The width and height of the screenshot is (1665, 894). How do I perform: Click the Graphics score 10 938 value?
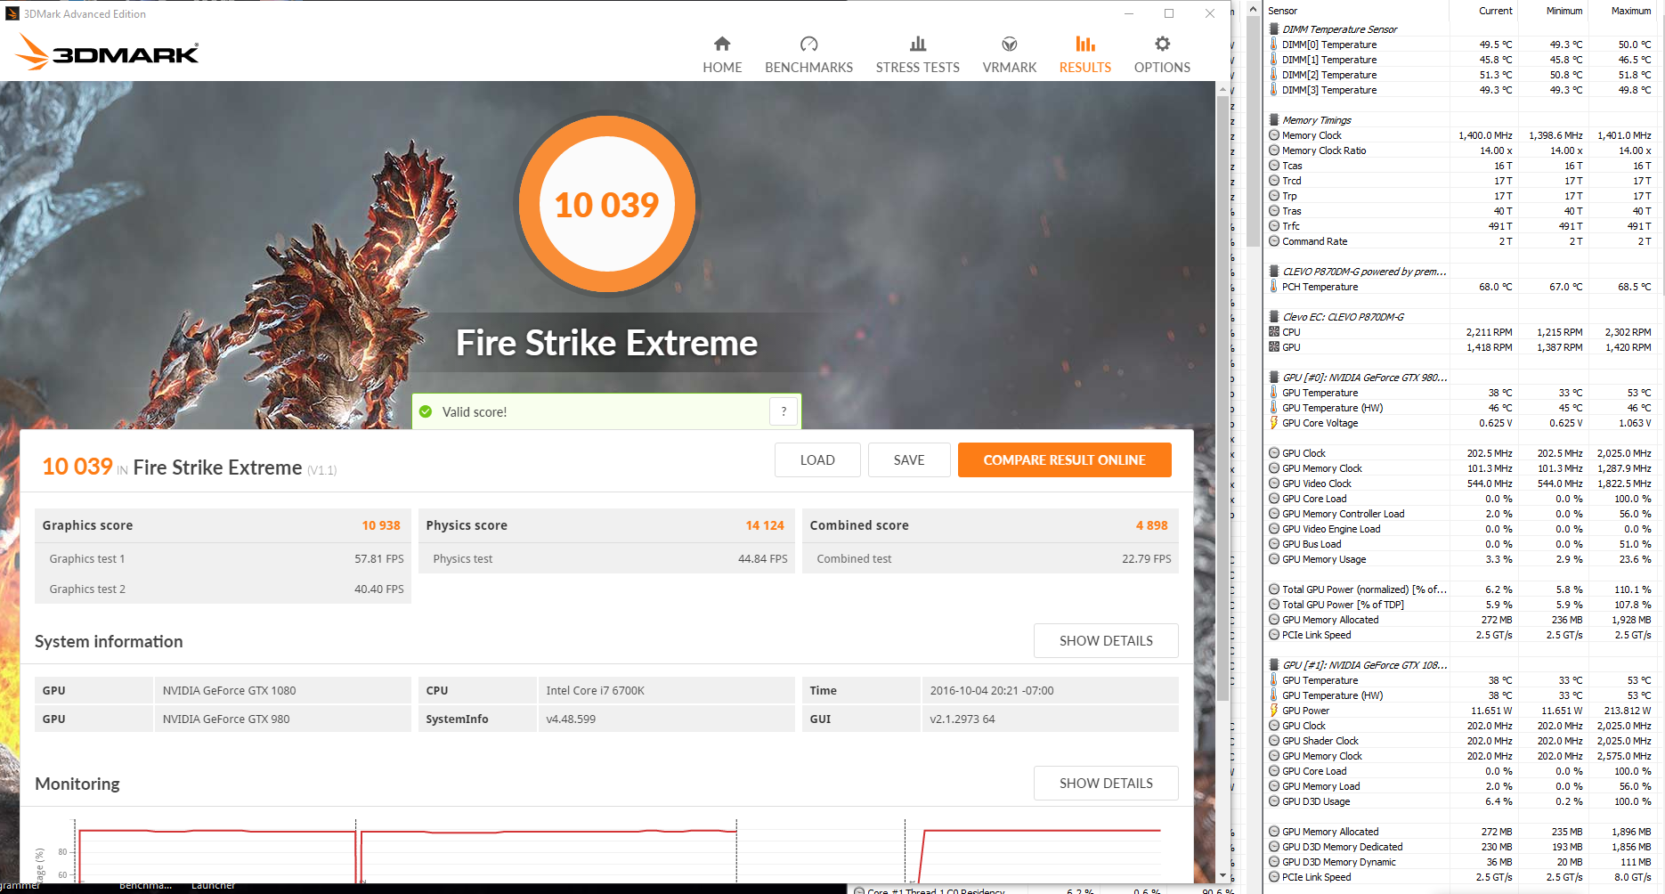tap(381, 525)
